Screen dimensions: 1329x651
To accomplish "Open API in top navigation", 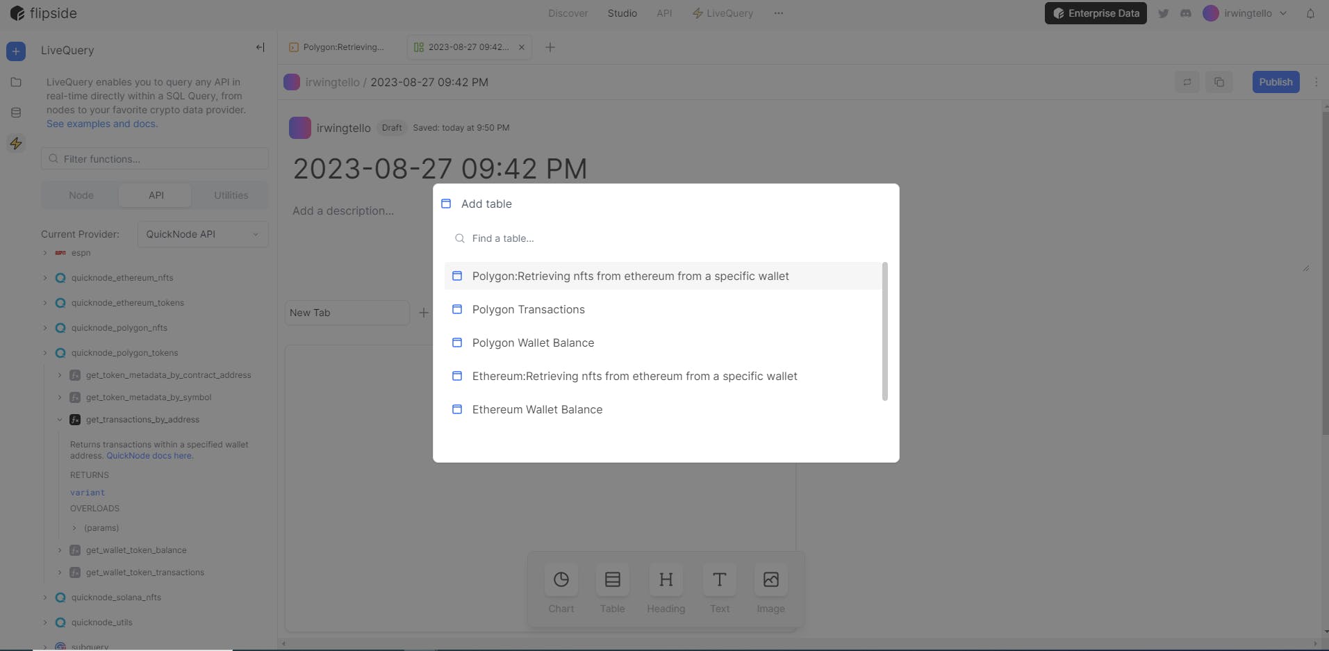I will tap(664, 13).
